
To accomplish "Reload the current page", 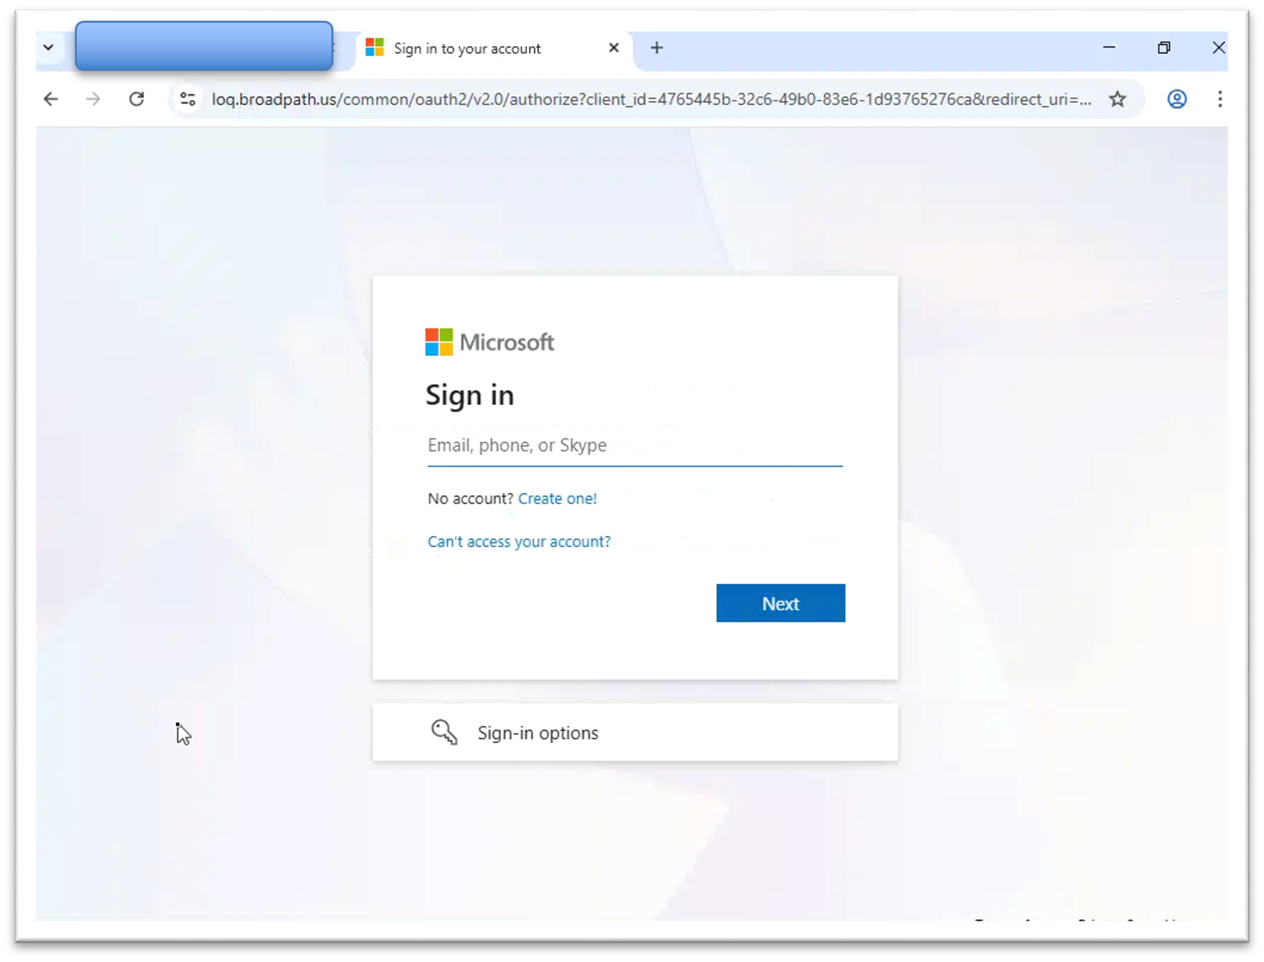I will (x=137, y=100).
